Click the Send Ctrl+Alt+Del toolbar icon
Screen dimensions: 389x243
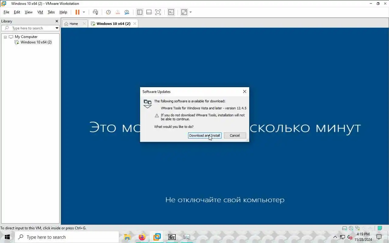95,12
